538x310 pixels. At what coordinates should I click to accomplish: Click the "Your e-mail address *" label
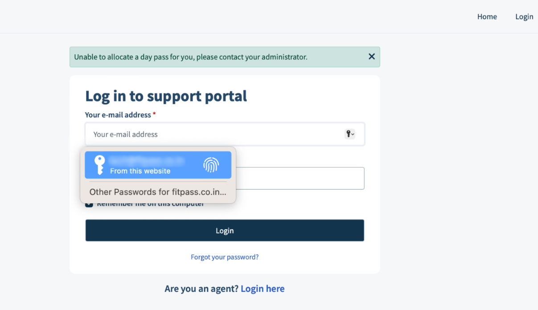click(120, 115)
